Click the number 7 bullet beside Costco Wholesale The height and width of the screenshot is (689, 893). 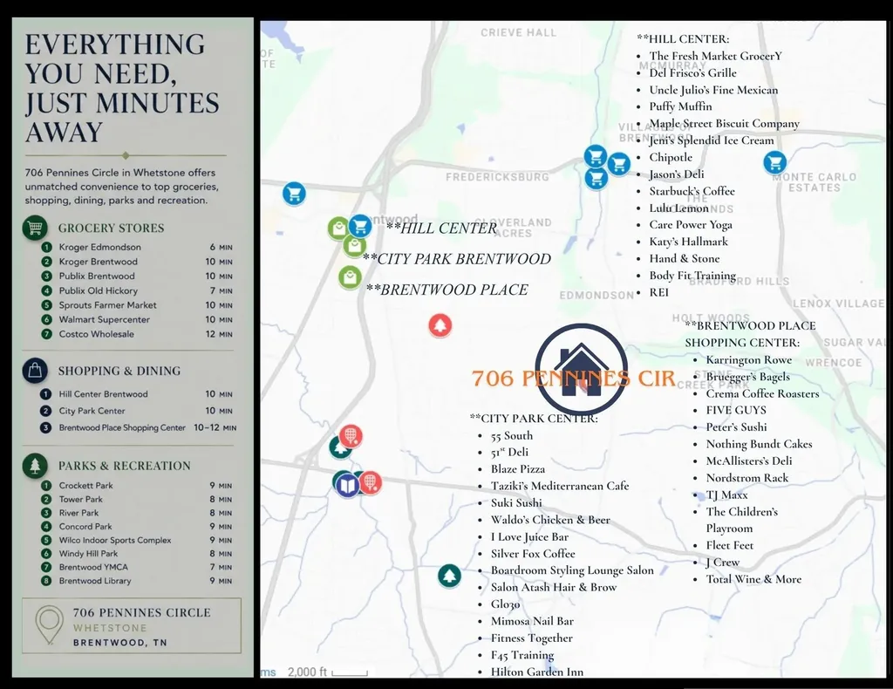(46, 334)
